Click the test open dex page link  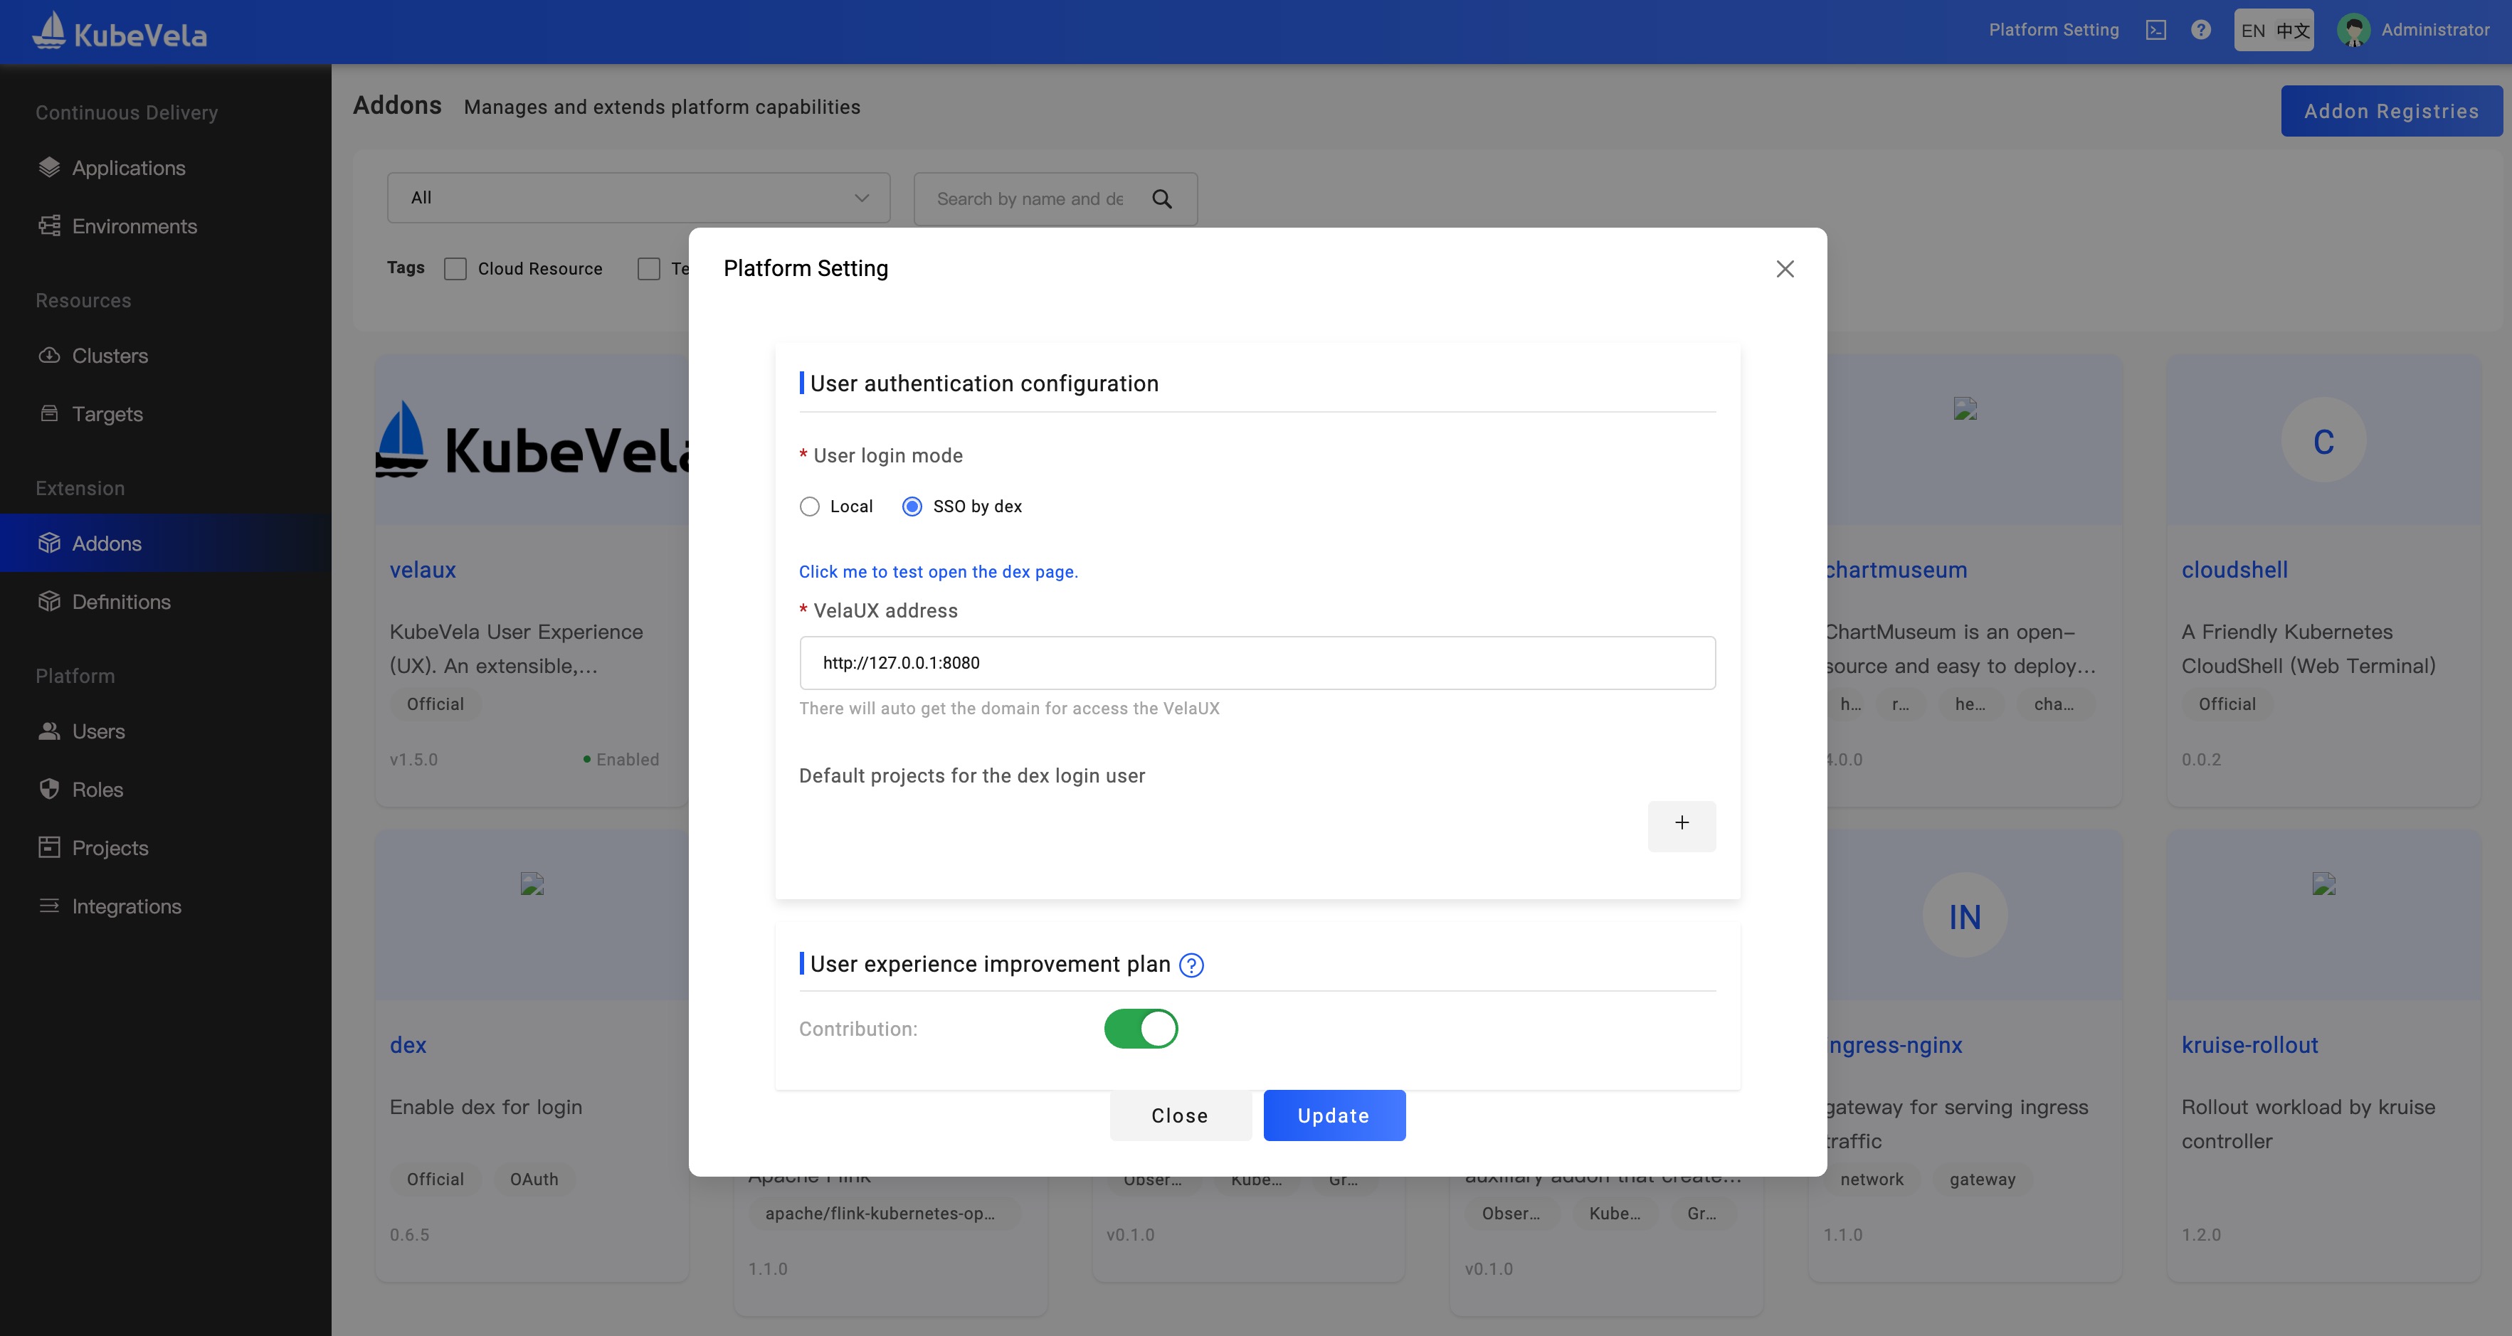point(938,573)
